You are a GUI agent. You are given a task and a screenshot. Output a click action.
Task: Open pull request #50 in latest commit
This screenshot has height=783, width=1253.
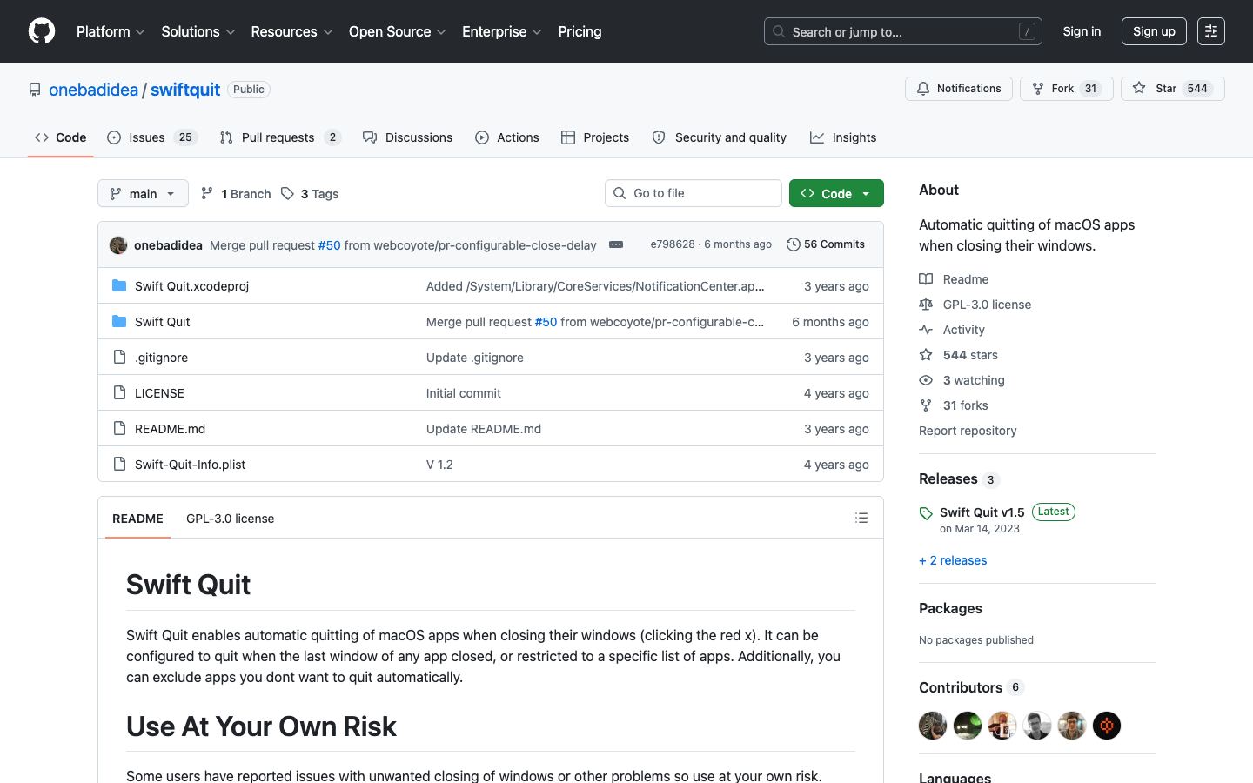click(x=329, y=245)
